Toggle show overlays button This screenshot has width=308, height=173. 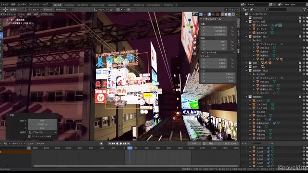209,14
